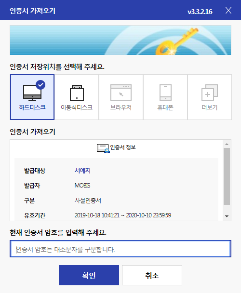The image size is (241, 293).
Task: Click the 서예지 issued-to name
Action: (82, 171)
